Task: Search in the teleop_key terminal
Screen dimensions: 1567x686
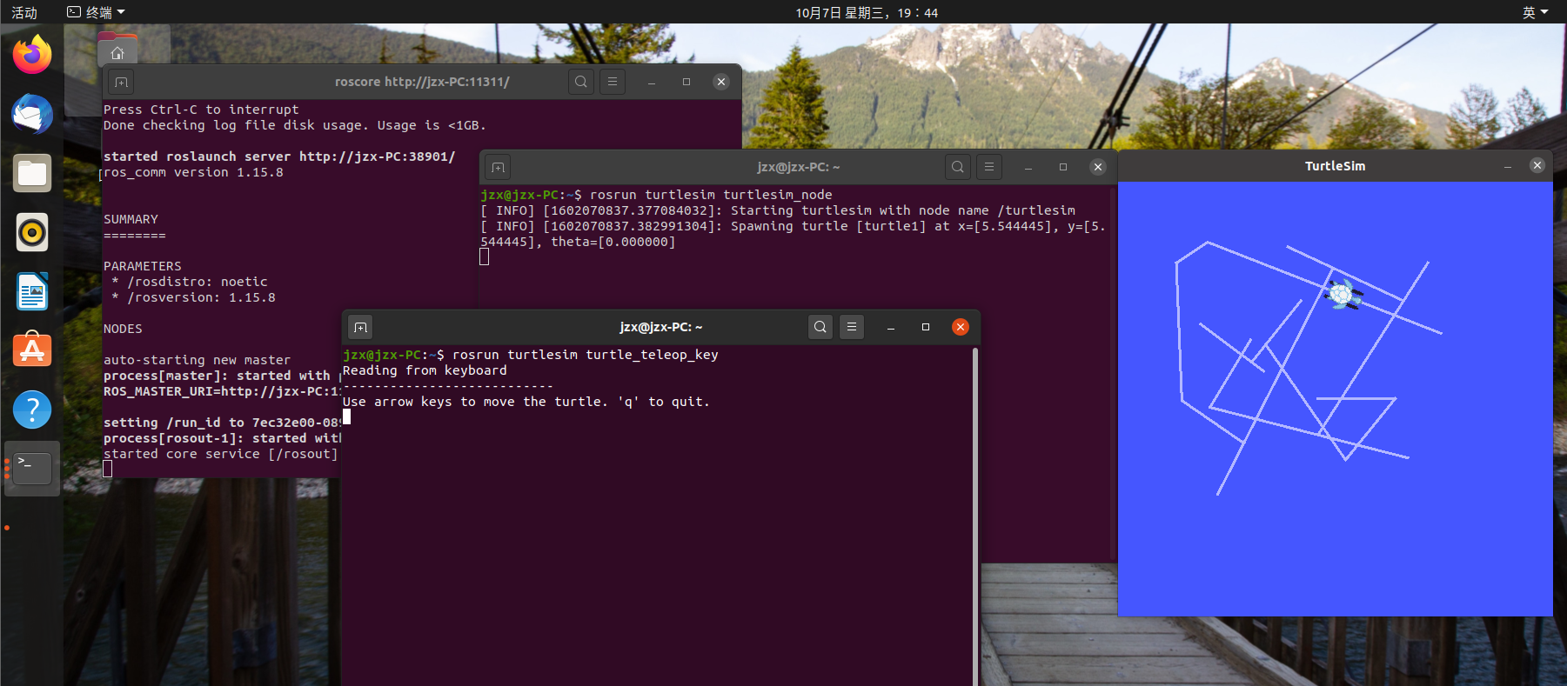Action: [820, 327]
